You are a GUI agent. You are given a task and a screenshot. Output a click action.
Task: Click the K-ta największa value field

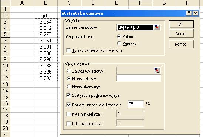(131, 114)
